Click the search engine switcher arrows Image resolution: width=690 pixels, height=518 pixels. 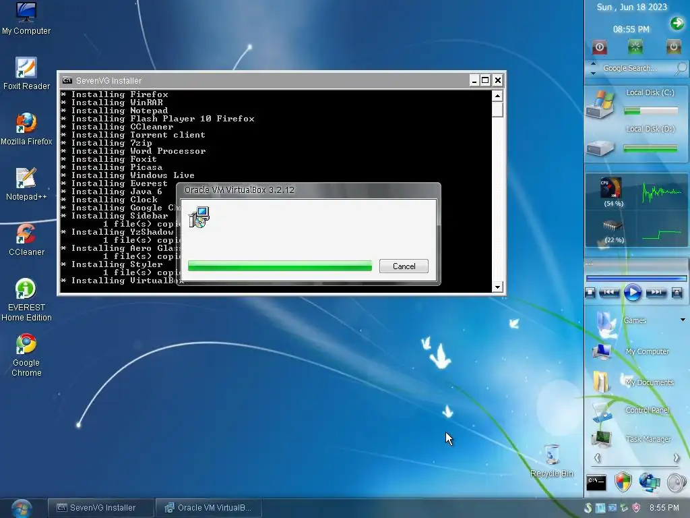click(593, 68)
